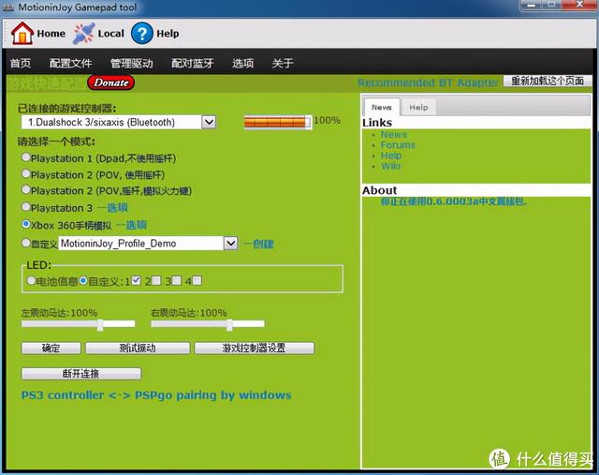Click the Home house icon

(x=22, y=34)
